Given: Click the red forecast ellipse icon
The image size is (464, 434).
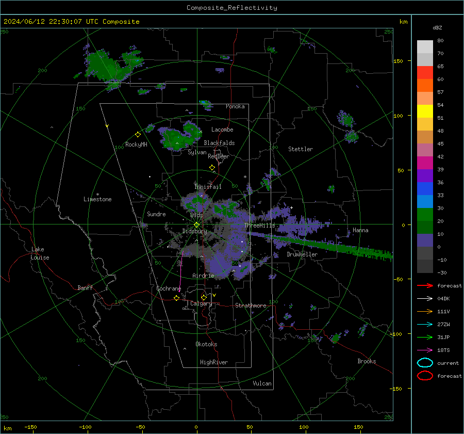Looking at the screenshot, I should point(425,376).
